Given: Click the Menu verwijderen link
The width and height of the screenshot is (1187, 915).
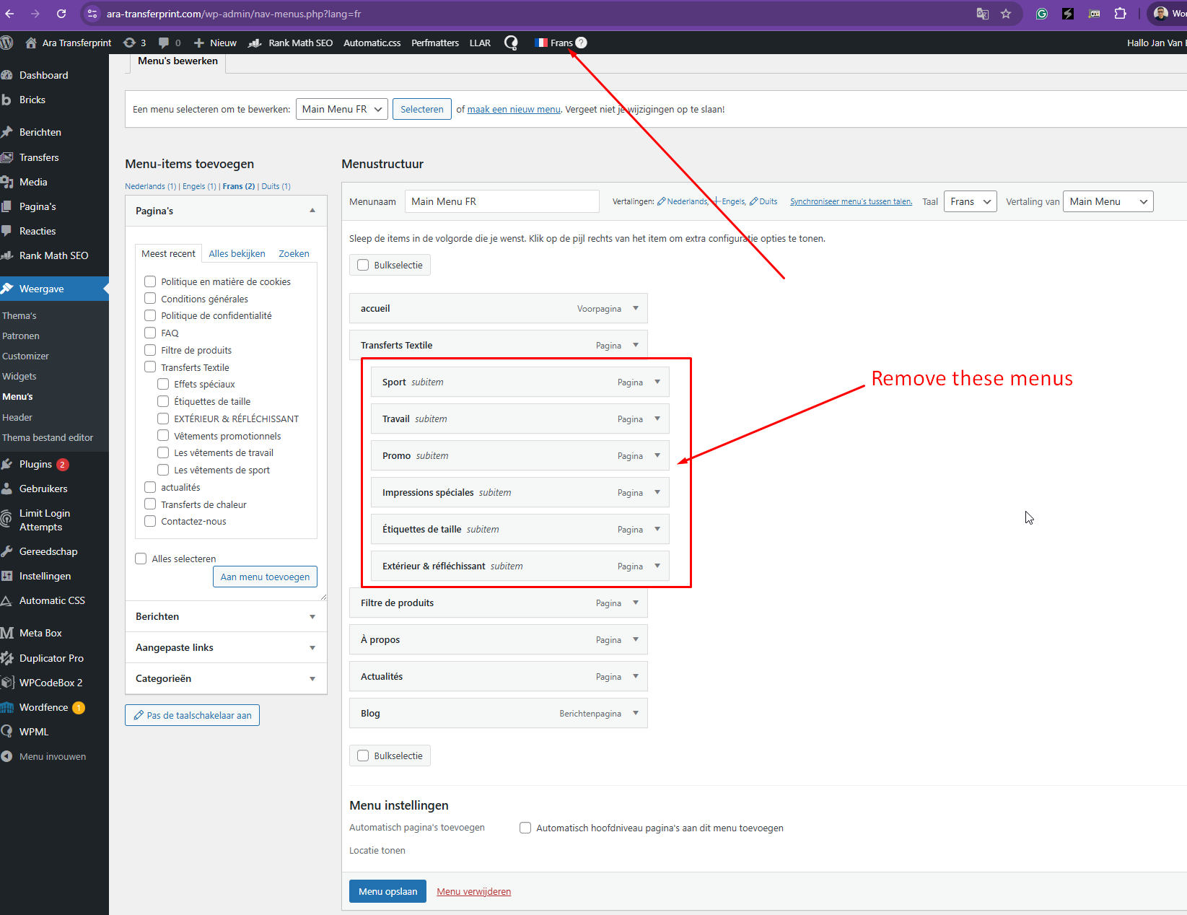Looking at the screenshot, I should click(473, 892).
